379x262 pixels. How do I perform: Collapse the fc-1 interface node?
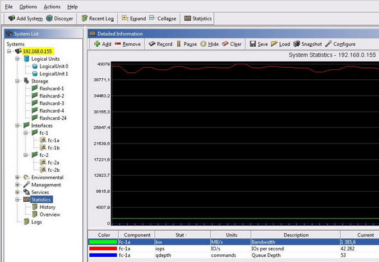point(26,133)
